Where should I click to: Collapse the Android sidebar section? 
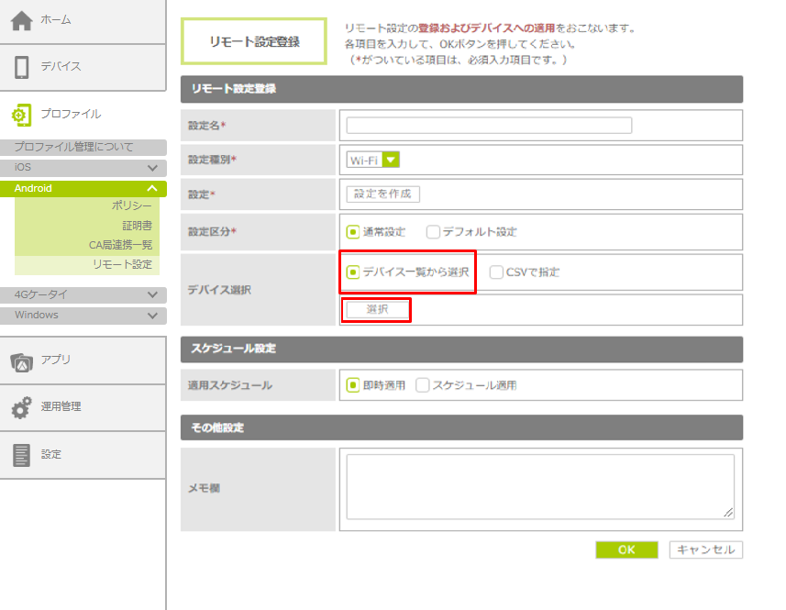(x=152, y=189)
